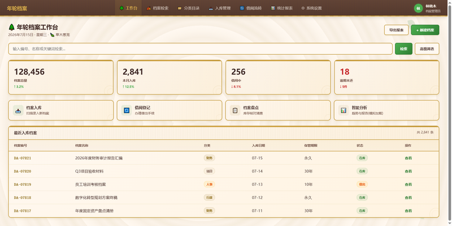Navigate to the 借阅流转 tab
The width and height of the screenshot is (452, 226).
coord(251,8)
